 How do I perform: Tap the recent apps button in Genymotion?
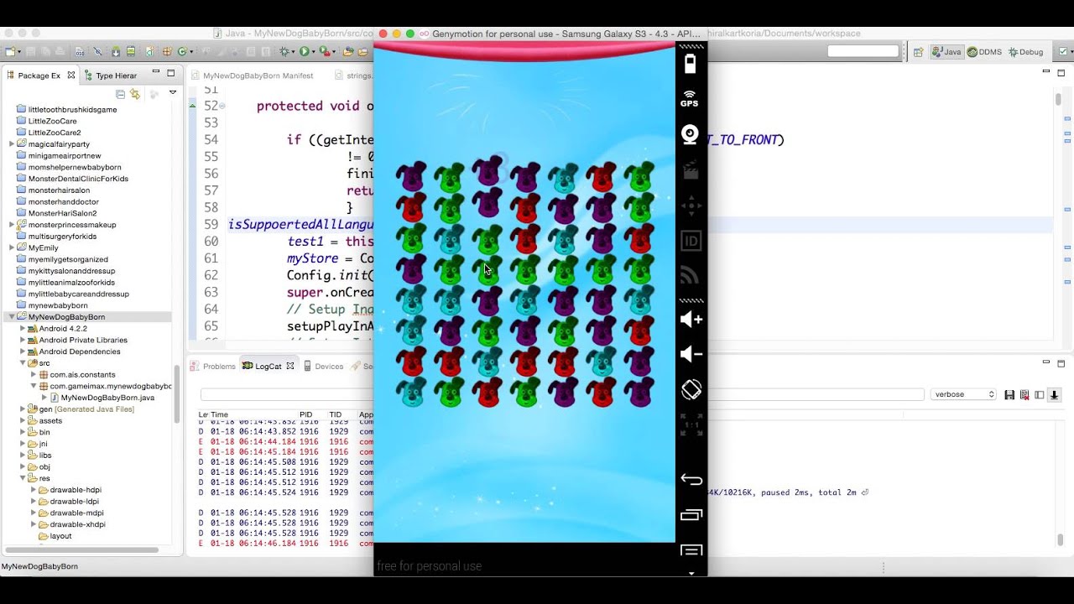(691, 514)
